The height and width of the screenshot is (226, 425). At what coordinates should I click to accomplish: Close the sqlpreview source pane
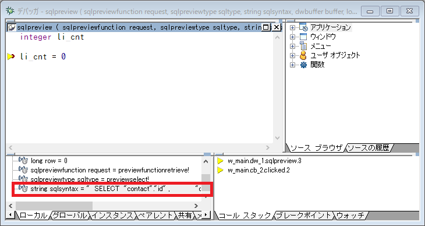click(276, 27)
